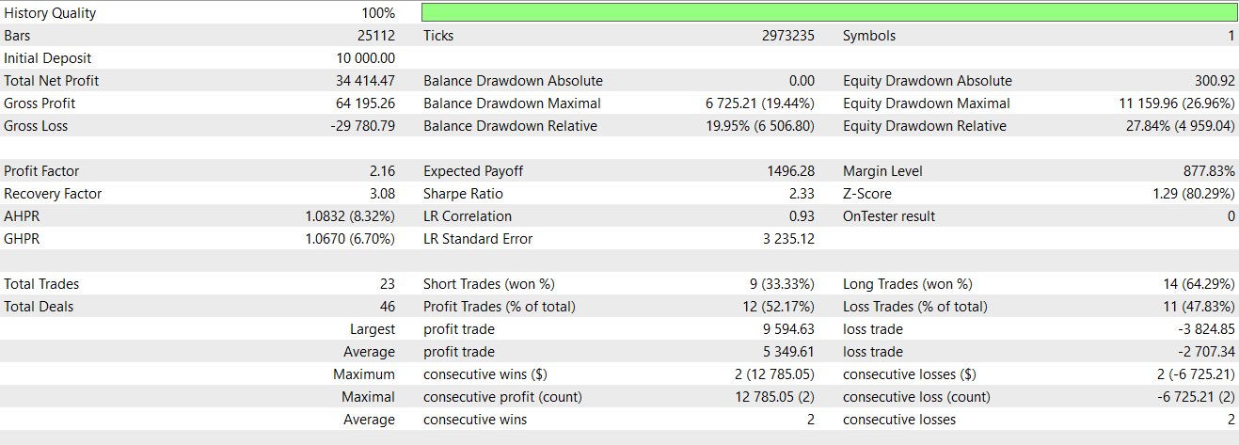1239x445 pixels.
Task: Click the Recovery Factor row label
Action: pyautogui.click(x=53, y=194)
